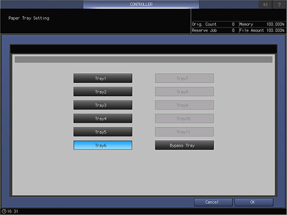
Task: Click the greyed-out Tray9 button
Action: pos(184,105)
